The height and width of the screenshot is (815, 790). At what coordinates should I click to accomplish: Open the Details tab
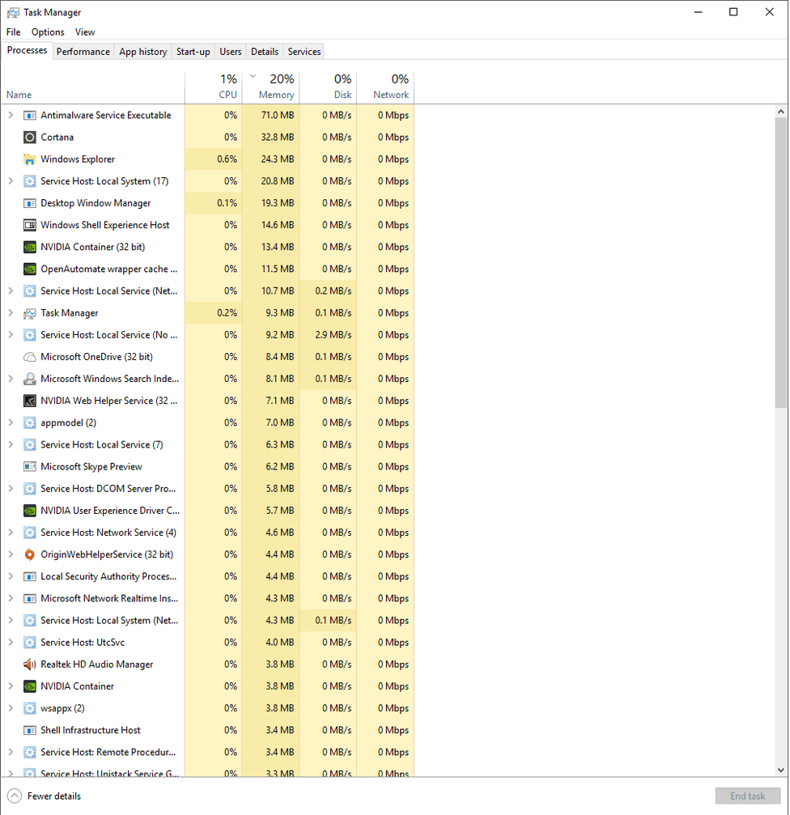pos(265,52)
